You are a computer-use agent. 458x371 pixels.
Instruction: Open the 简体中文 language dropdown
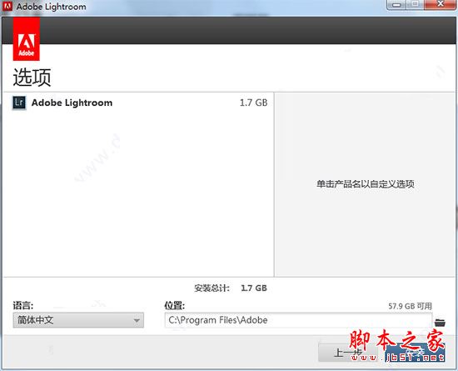(78, 320)
